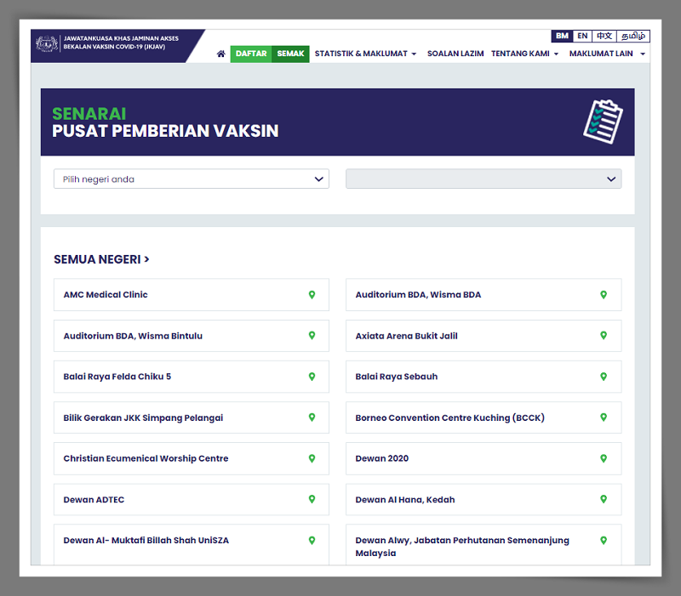Image resolution: width=681 pixels, height=596 pixels.
Task: Click location pin beside Dewan ADTEC
Action: click(x=312, y=500)
